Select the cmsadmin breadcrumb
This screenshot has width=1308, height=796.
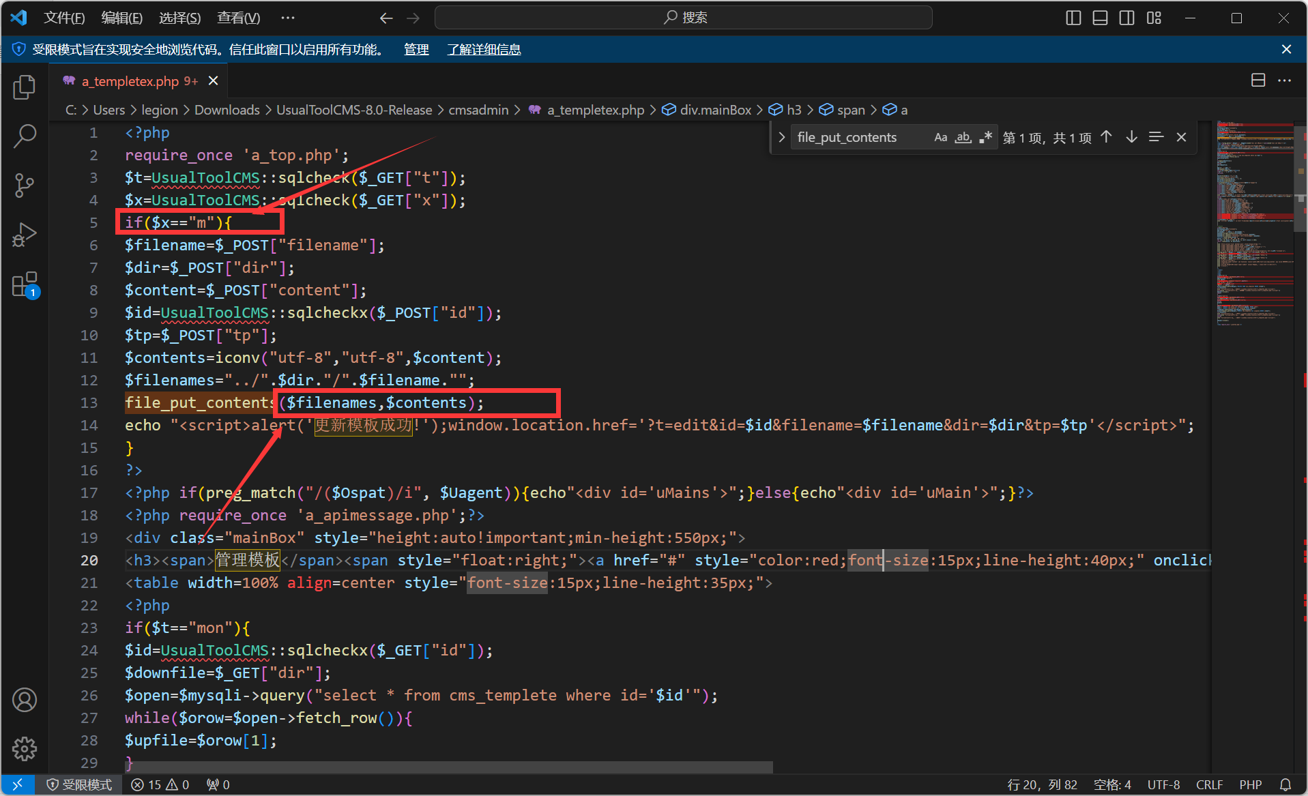pyautogui.click(x=478, y=110)
